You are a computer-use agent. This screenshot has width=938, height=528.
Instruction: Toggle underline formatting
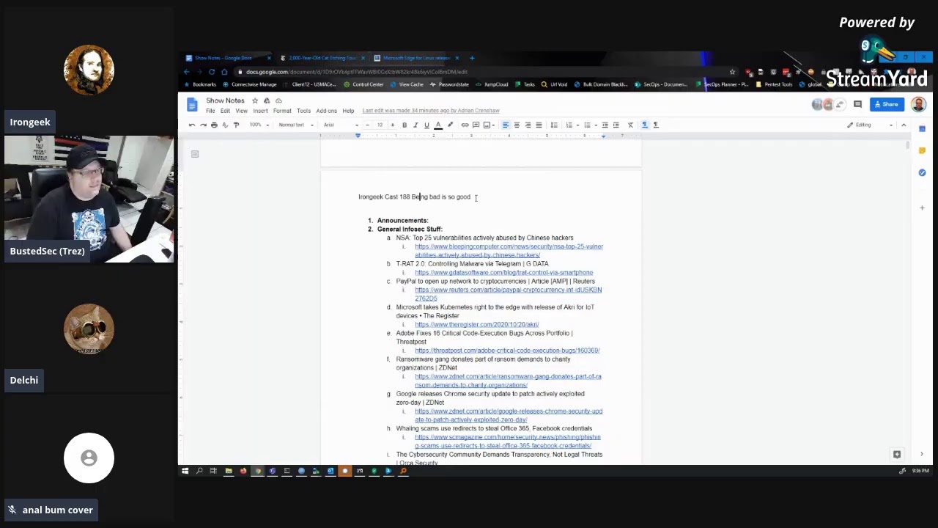427,125
